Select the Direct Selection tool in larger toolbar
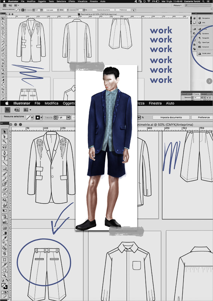213x301 pixels. pyautogui.click(x=5, y=137)
